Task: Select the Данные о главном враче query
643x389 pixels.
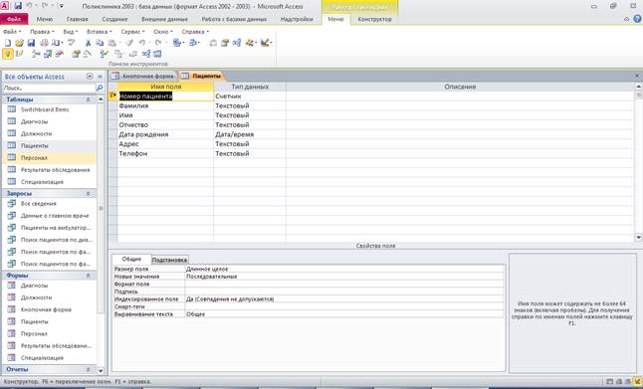Action: pos(49,216)
